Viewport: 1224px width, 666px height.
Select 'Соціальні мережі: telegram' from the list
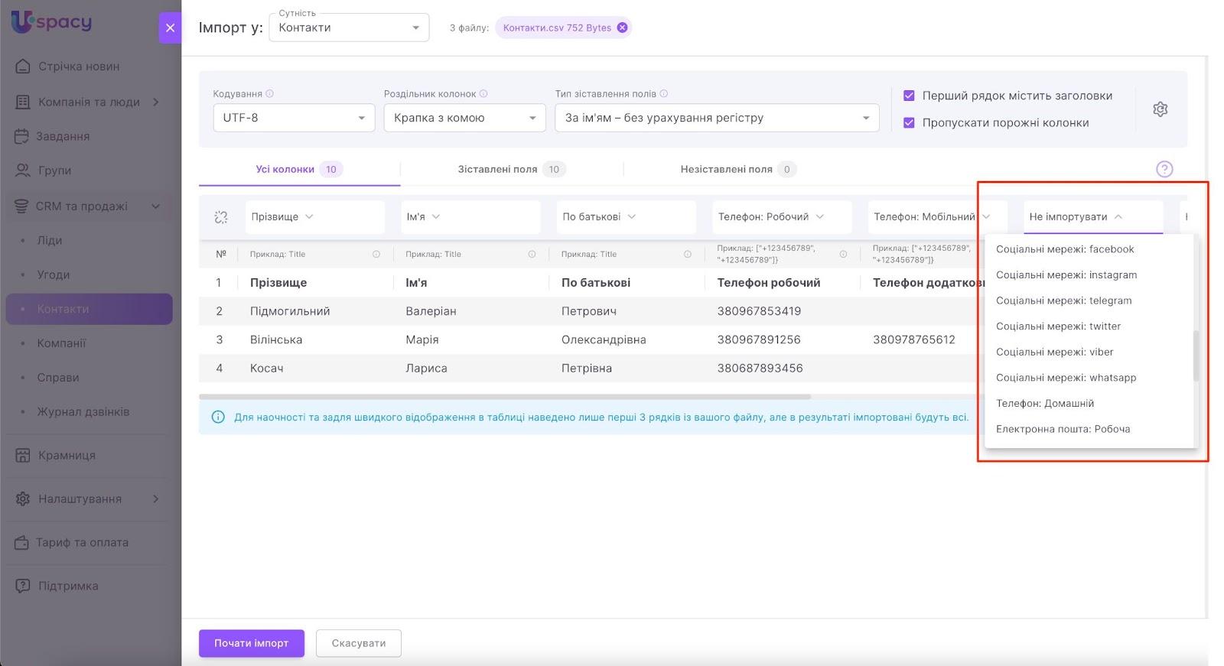coord(1063,301)
